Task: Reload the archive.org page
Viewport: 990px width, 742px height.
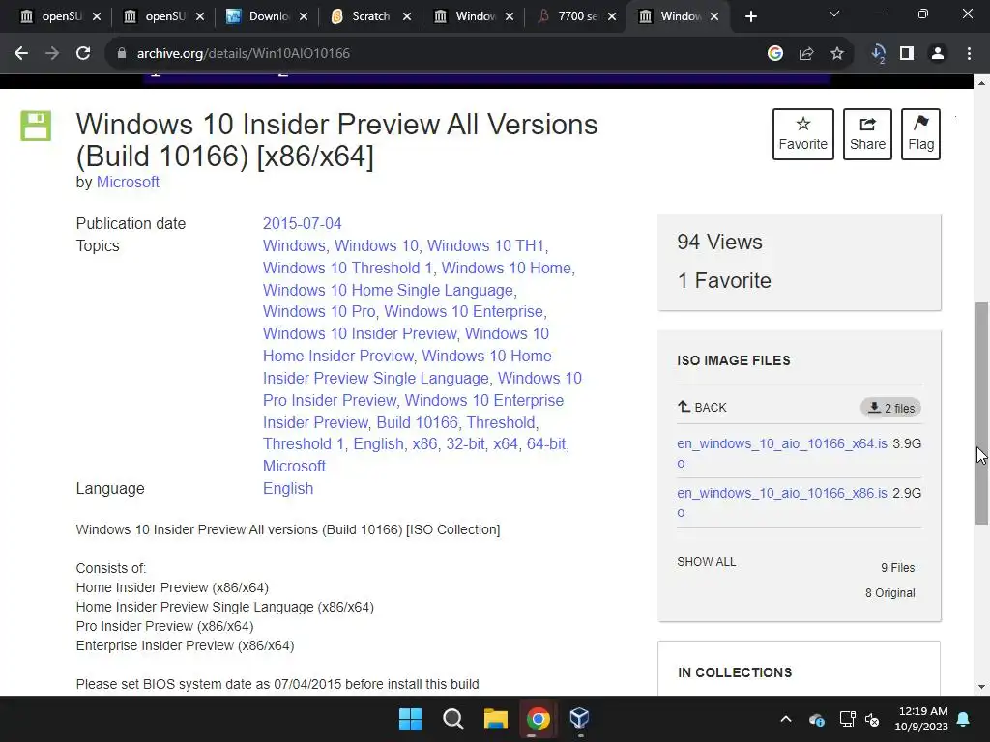Action: pyautogui.click(x=83, y=54)
